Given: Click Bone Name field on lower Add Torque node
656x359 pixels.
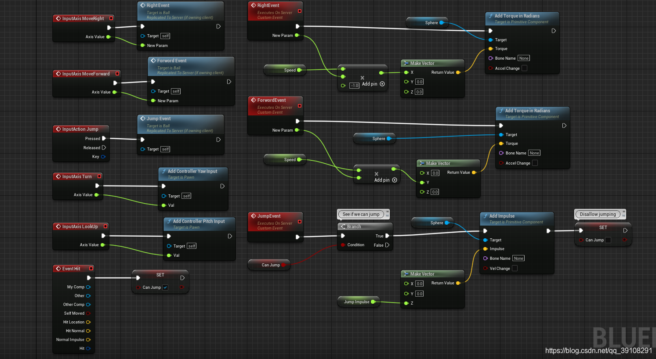Looking at the screenshot, I should [534, 153].
